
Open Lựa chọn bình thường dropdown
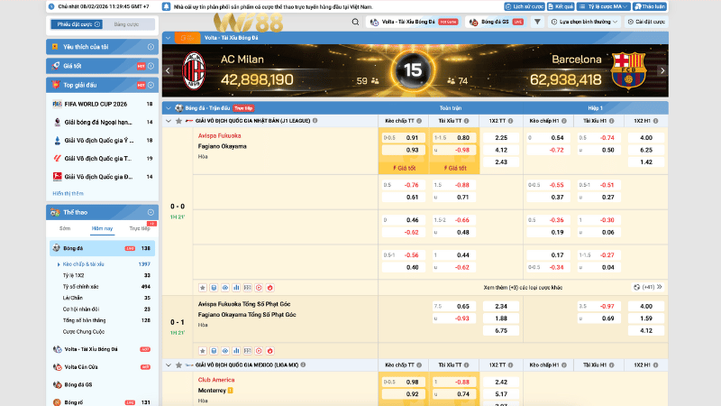click(584, 22)
